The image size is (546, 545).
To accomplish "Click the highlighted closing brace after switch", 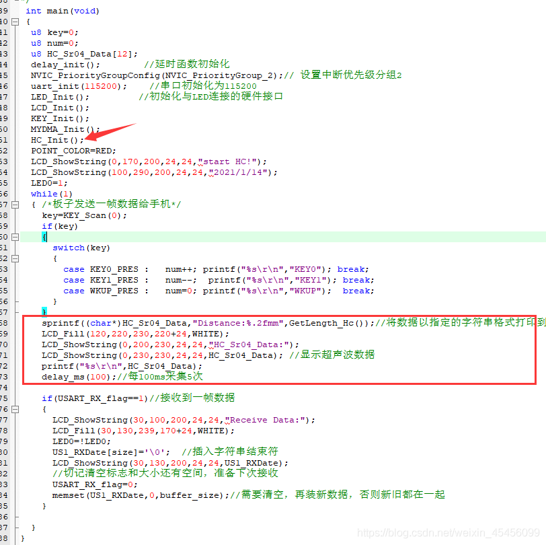I will coord(44,311).
